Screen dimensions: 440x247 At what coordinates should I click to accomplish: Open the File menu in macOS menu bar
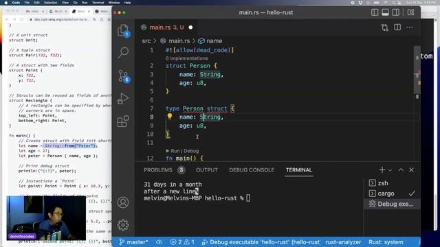point(27,3)
